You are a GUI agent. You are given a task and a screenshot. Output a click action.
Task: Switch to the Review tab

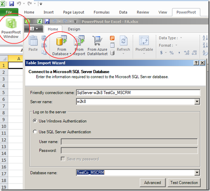point(143,12)
